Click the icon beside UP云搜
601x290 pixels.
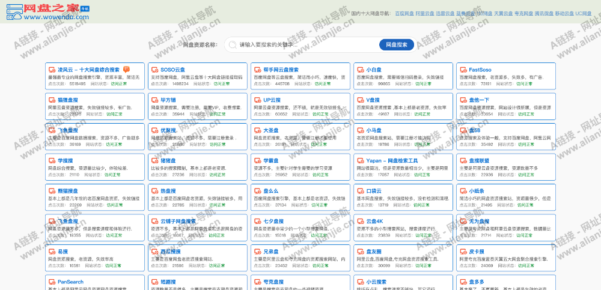(258, 100)
